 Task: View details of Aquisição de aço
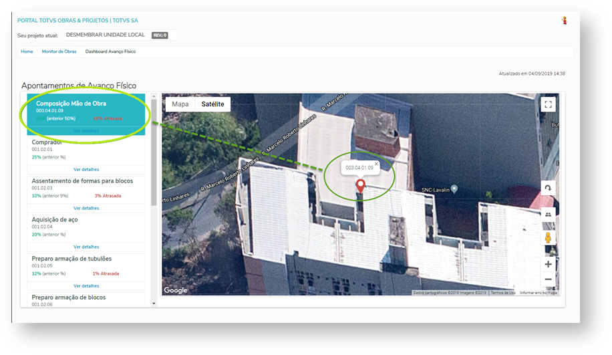click(86, 247)
